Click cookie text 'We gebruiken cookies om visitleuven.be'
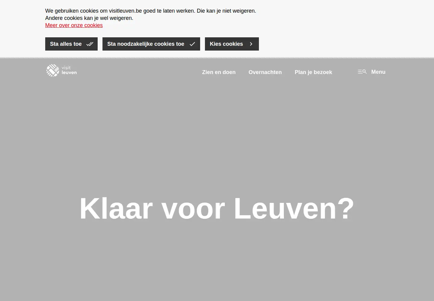 click(93, 11)
